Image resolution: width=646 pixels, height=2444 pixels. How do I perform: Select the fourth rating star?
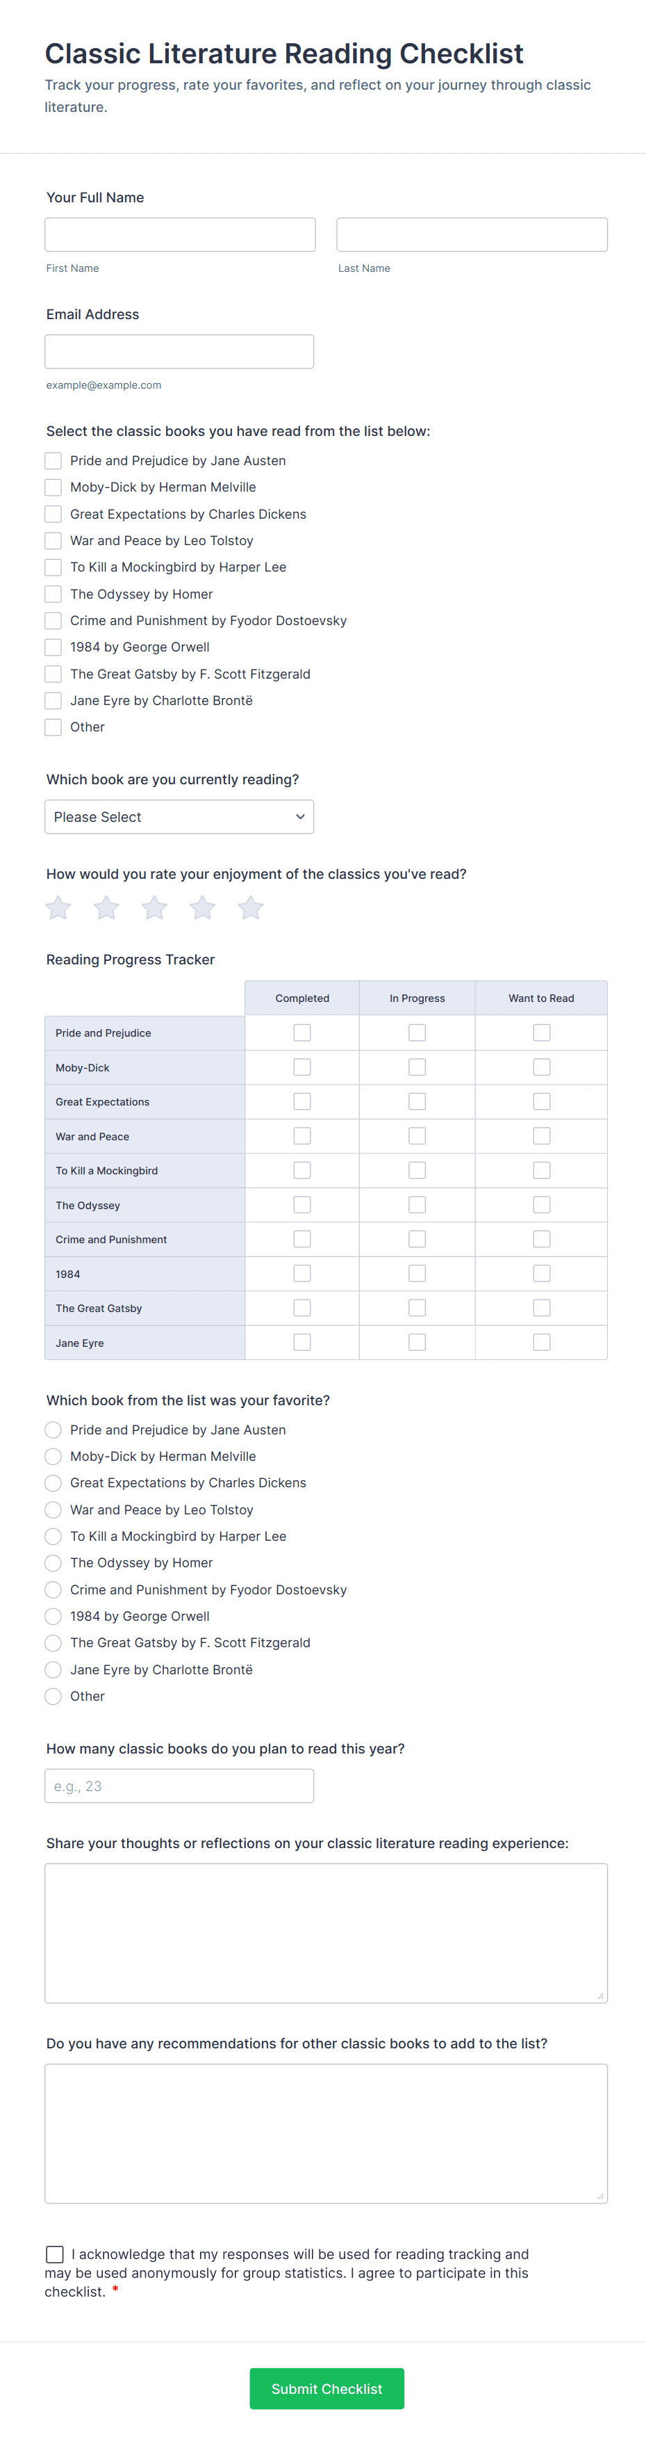(203, 908)
